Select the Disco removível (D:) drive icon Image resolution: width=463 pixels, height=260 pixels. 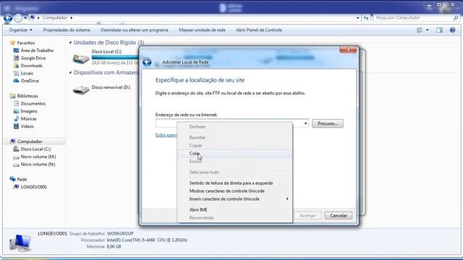click(x=81, y=90)
